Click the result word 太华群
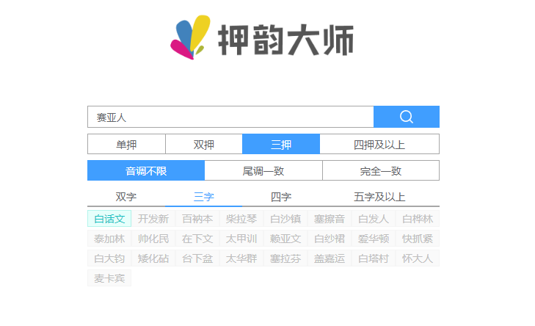This screenshot has height=326, width=535. pyautogui.click(x=241, y=258)
